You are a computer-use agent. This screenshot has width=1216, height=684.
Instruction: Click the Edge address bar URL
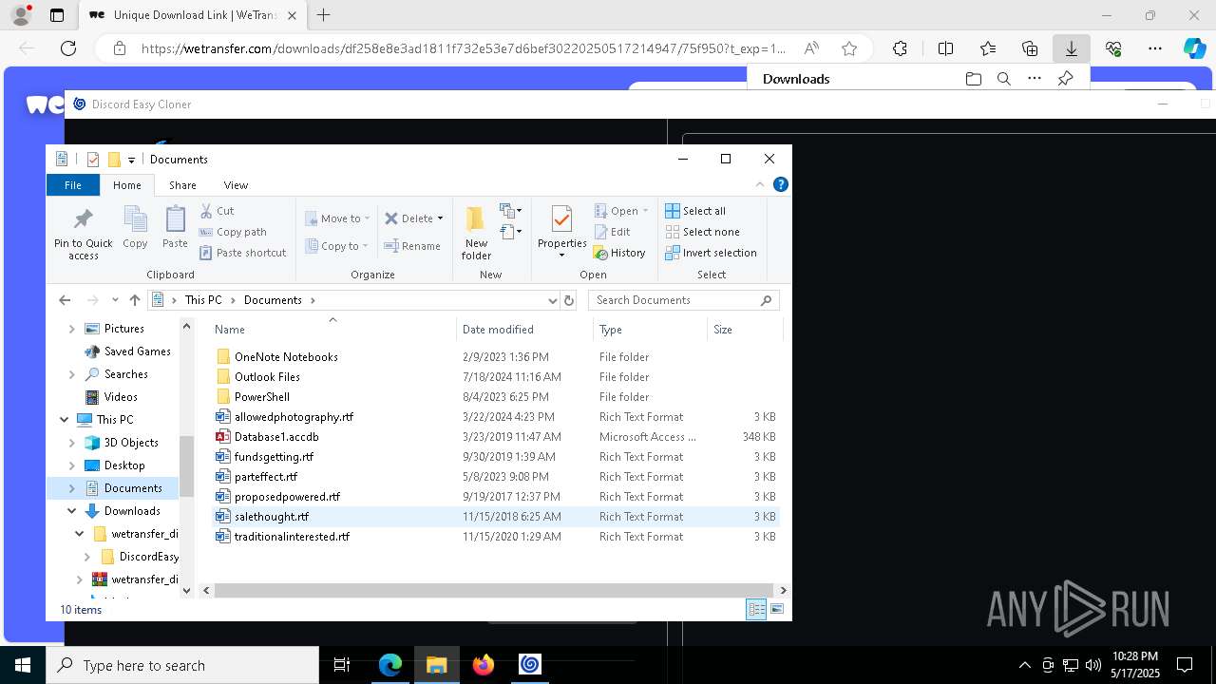464,48
